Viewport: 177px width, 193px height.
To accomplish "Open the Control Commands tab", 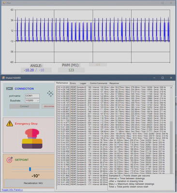I will click(99, 83).
